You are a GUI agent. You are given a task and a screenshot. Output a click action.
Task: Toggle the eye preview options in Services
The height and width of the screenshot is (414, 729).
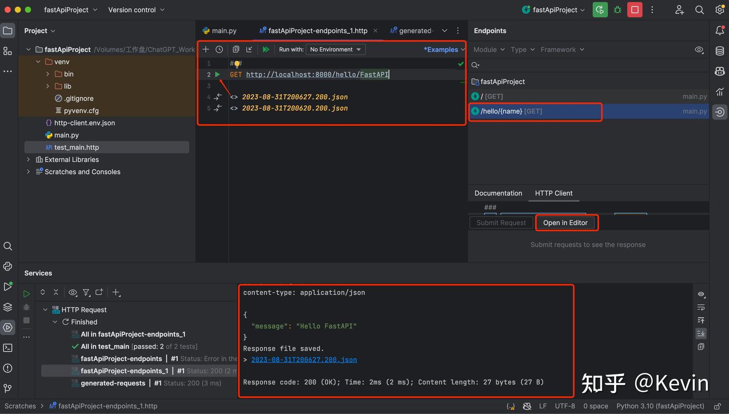(72, 292)
